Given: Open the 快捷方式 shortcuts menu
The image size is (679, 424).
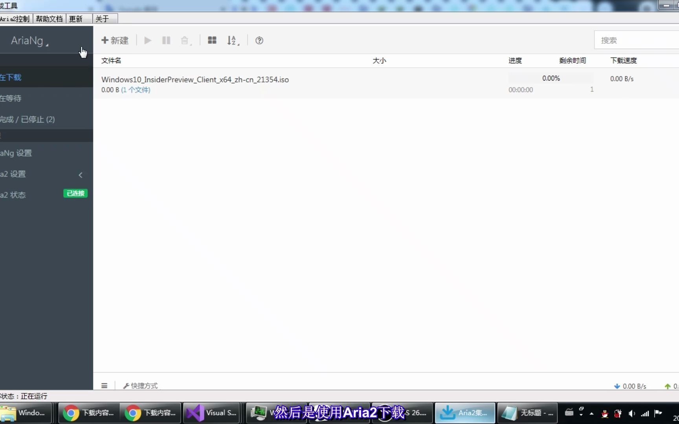Looking at the screenshot, I should coord(140,386).
